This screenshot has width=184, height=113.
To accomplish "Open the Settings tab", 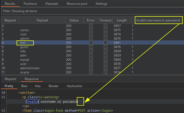I will (101, 4).
